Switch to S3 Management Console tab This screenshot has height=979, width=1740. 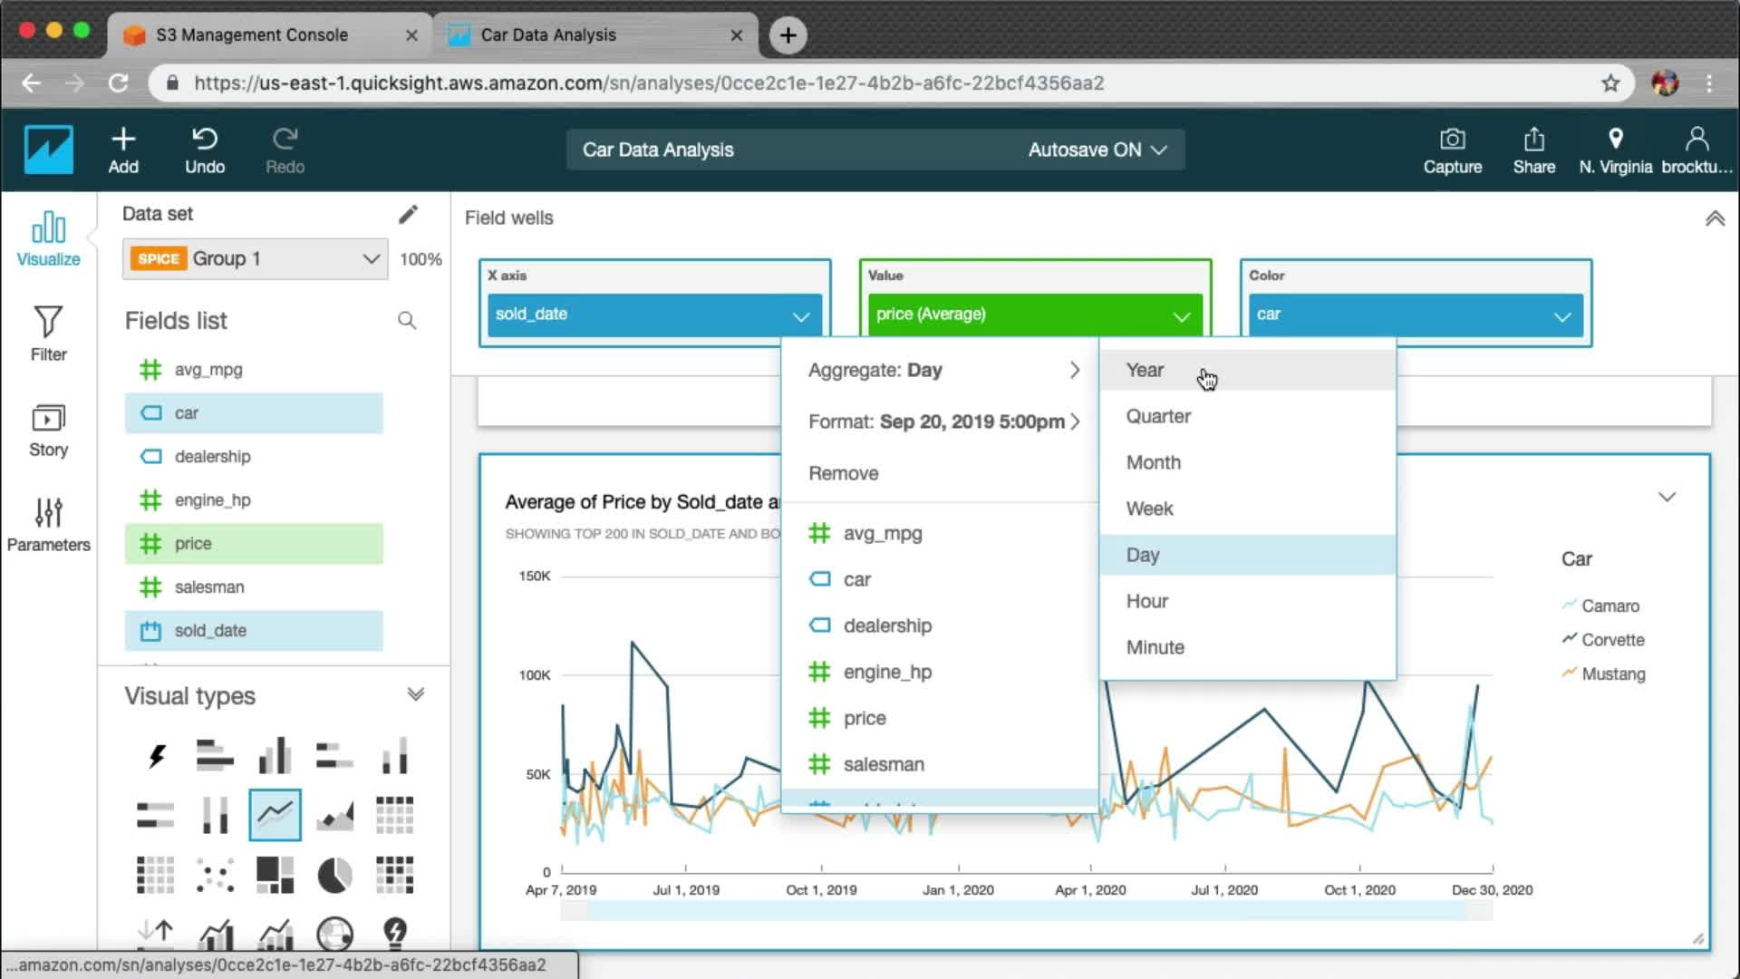pyautogui.click(x=252, y=34)
